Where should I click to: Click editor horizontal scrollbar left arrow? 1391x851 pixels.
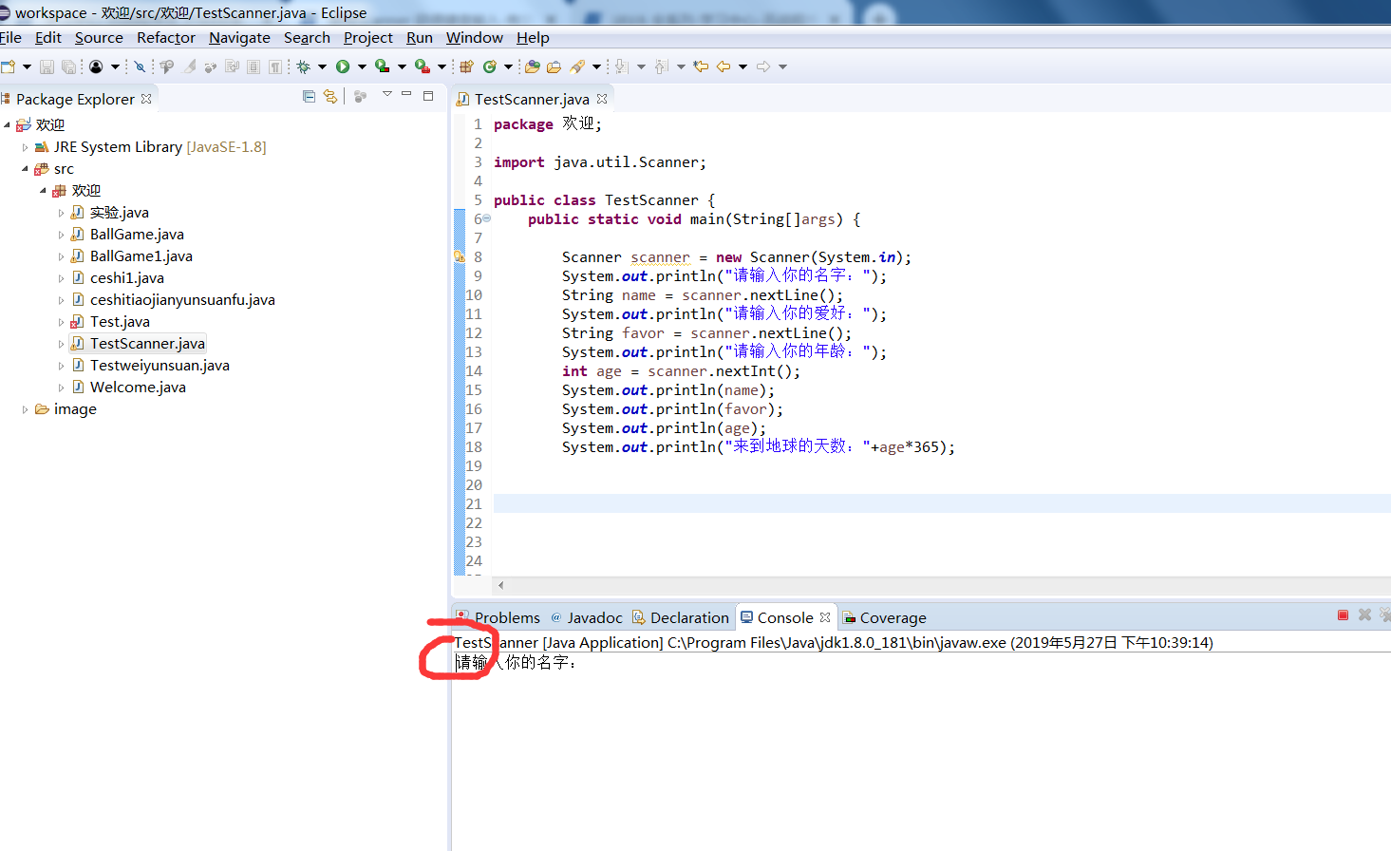coord(500,585)
